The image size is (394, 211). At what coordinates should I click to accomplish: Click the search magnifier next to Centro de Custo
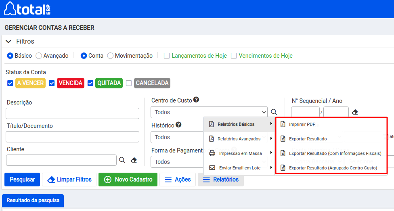tap(274, 112)
